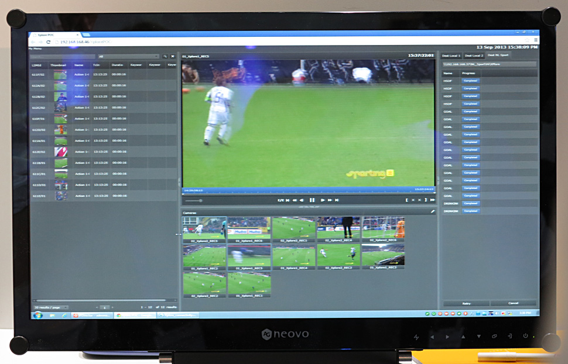Switch to the Dest Local 1 tab
This screenshot has height=364, width=568.
451,55
